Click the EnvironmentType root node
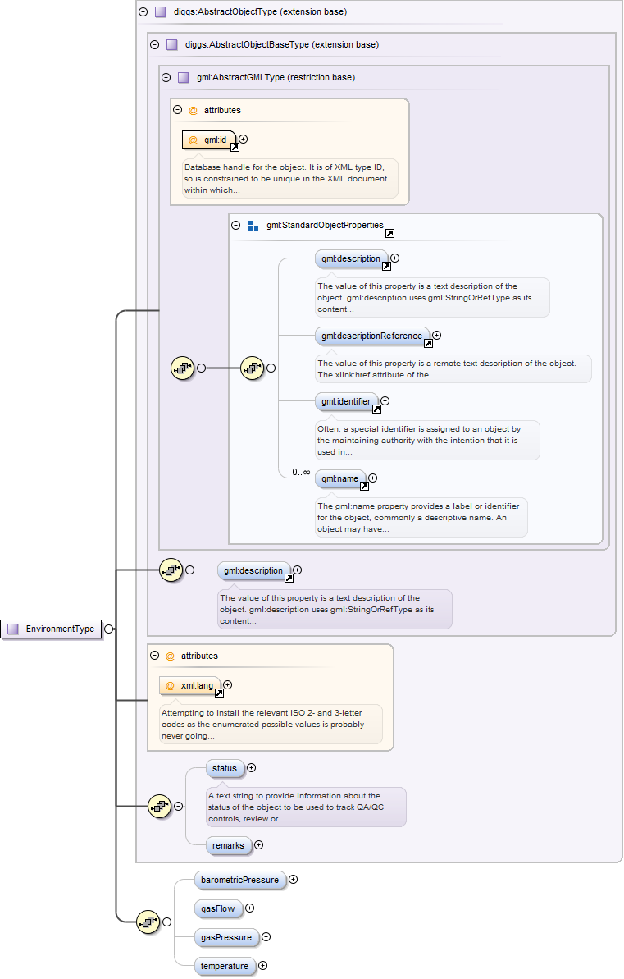Viewport: 624px width, 979px height. pyautogui.click(x=52, y=629)
